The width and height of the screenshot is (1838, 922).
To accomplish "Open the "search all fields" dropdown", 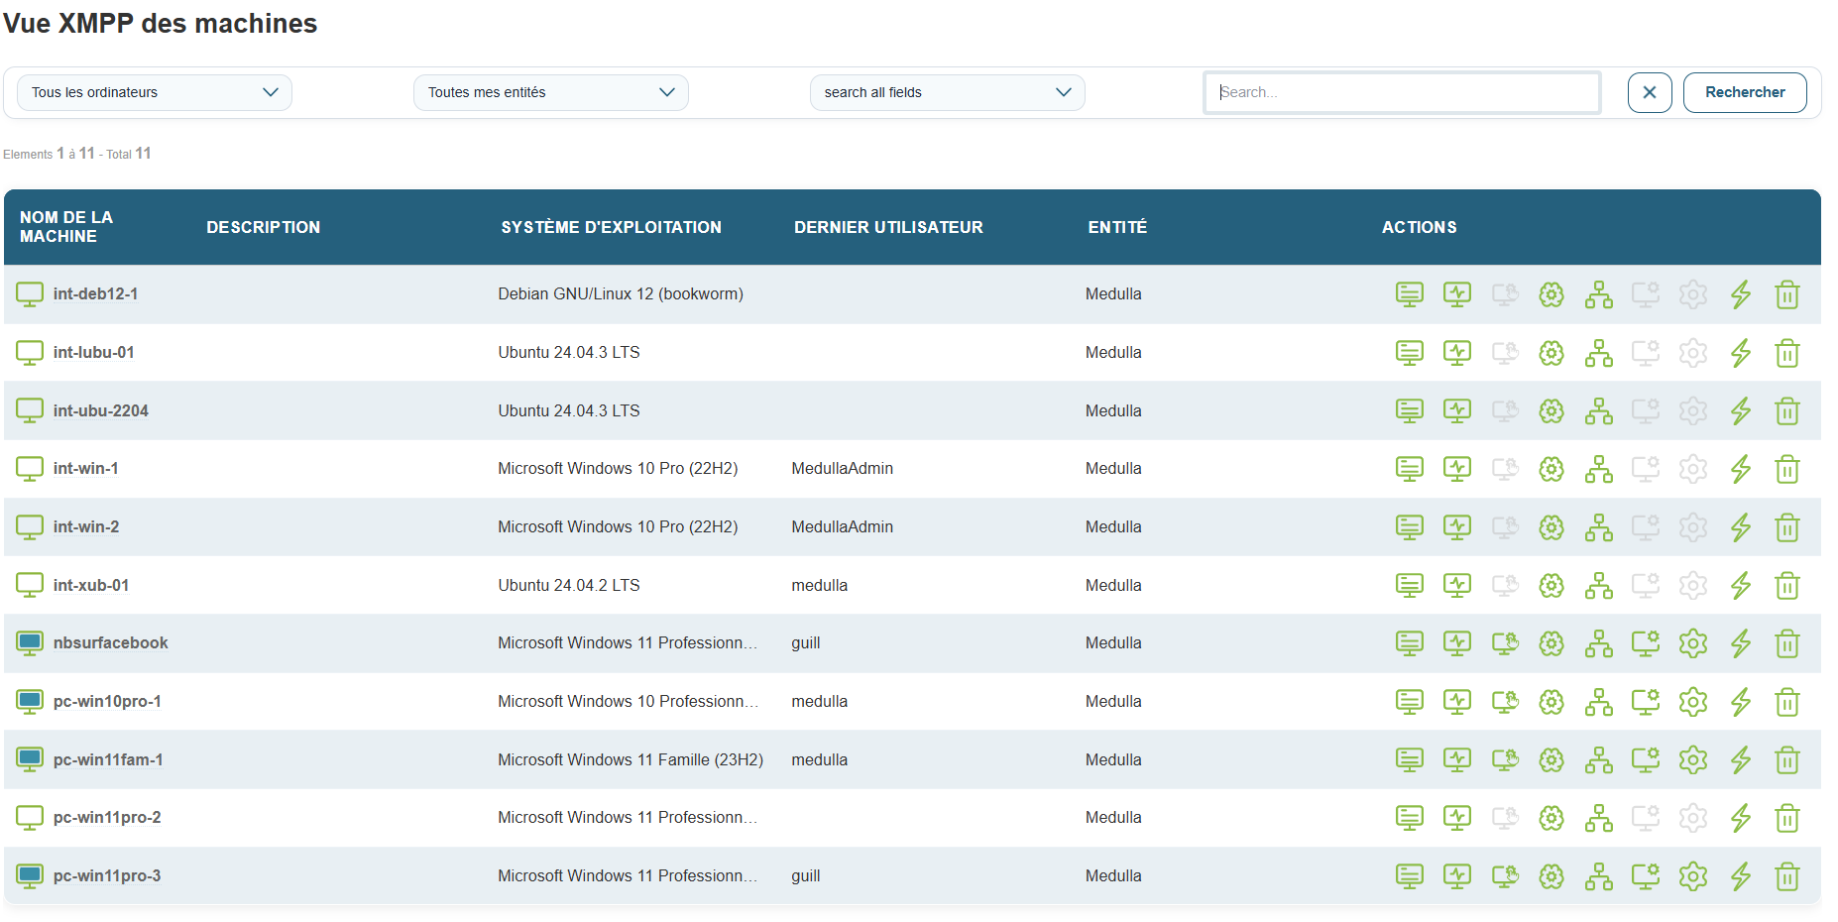I will [948, 92].
